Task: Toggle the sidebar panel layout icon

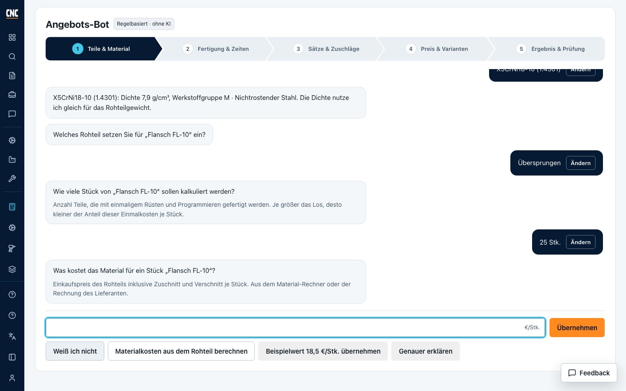Action: [12, 357]
